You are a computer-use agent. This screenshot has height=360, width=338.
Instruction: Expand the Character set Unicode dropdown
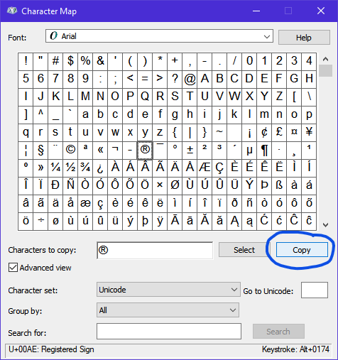pyautogui.click(x=168, y=289)
